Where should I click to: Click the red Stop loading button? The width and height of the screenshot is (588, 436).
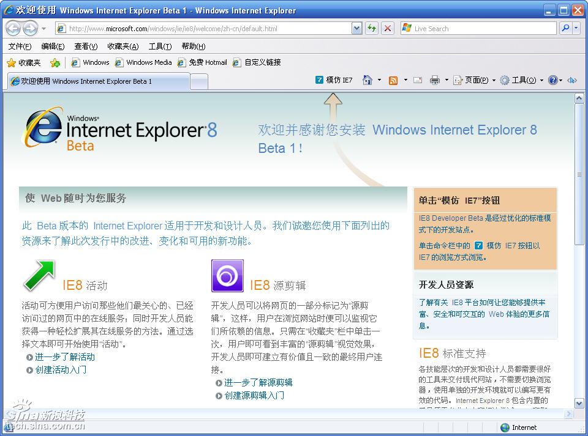[x=388, y=29]
